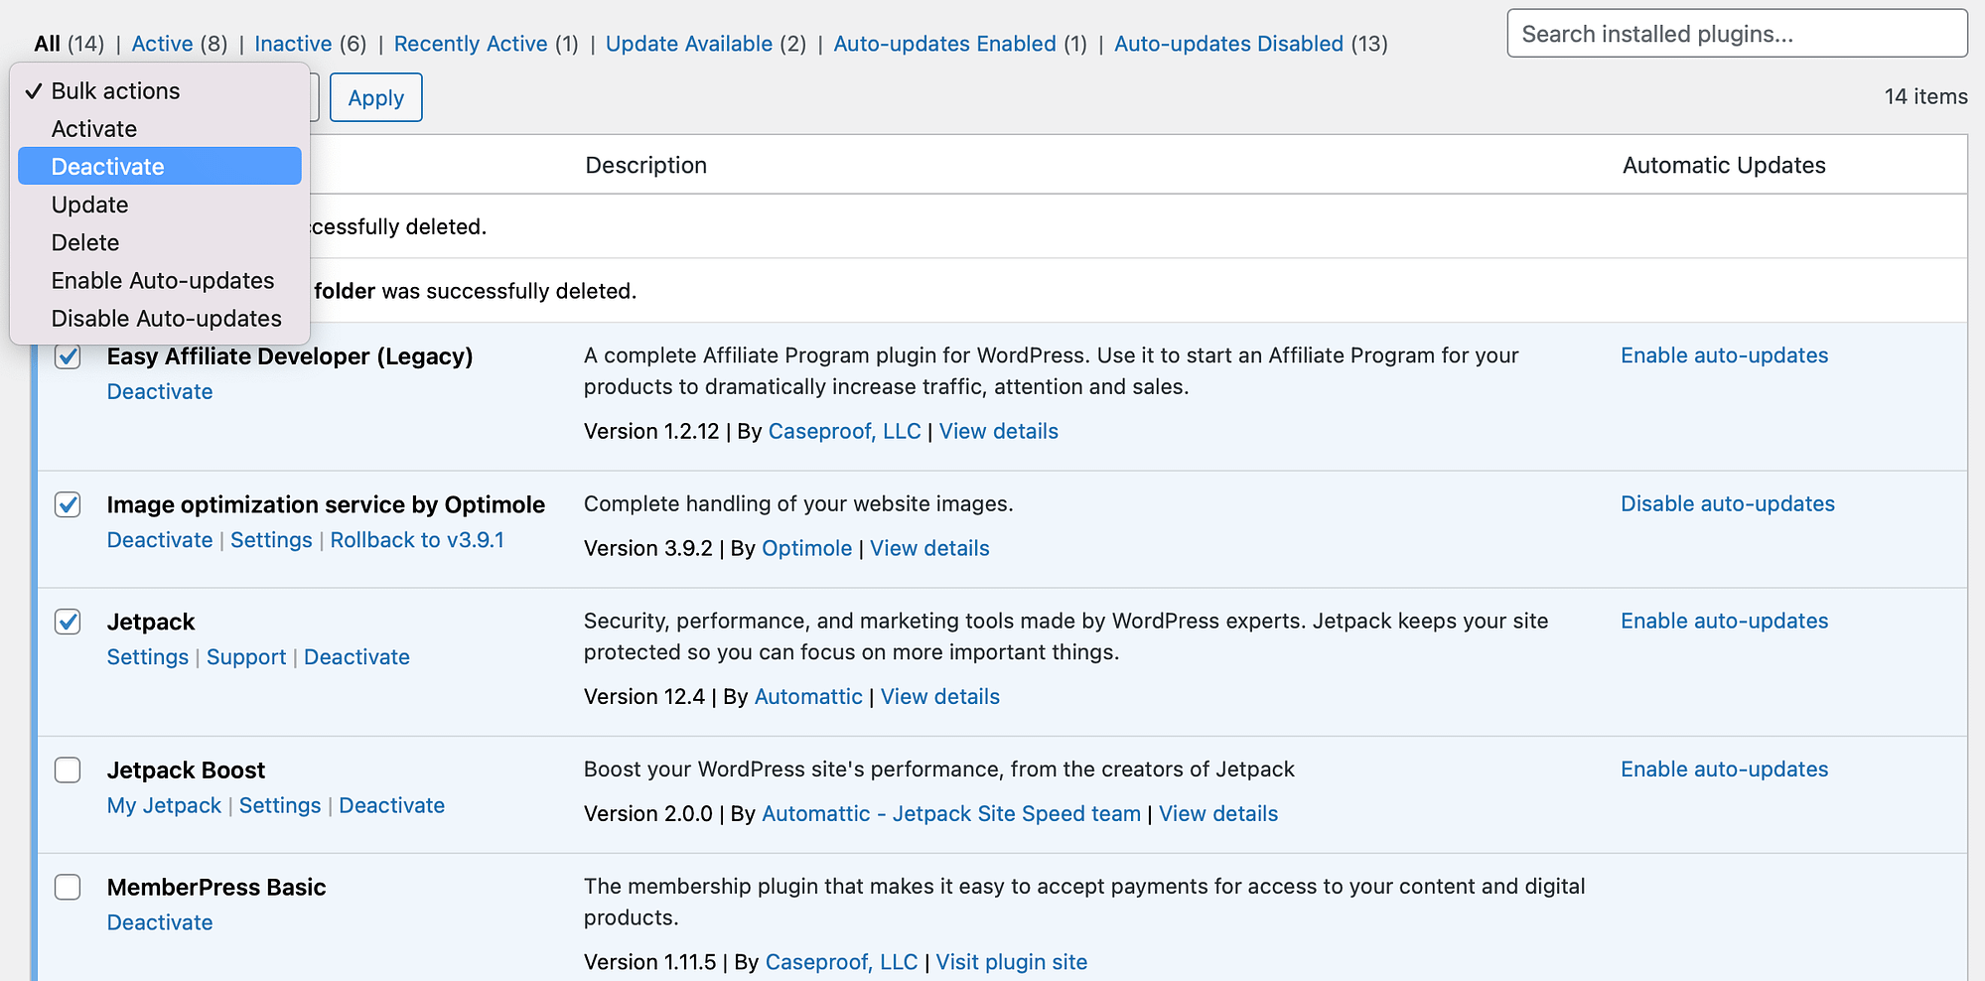Filter by Update Available (2)
This screenshot has height=981, width=1985.
(706, 44)
